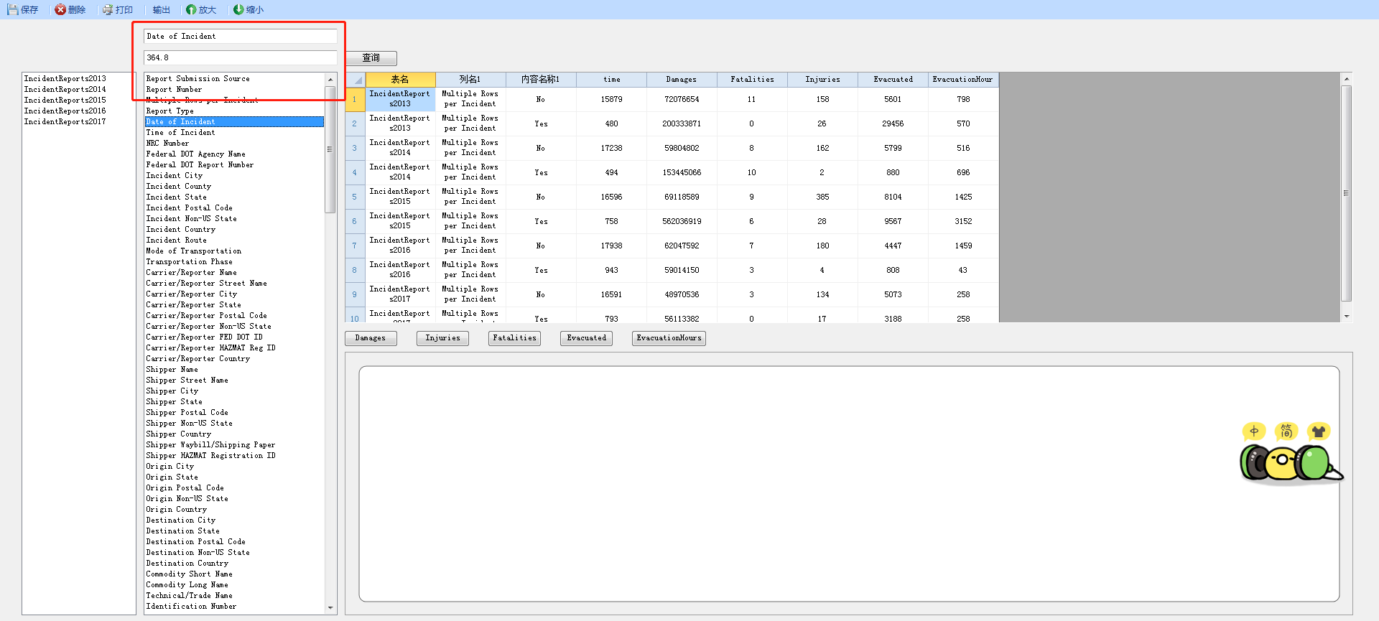Select Mode of Transportation field
The image size is (1379, 621).
(234, 251)
